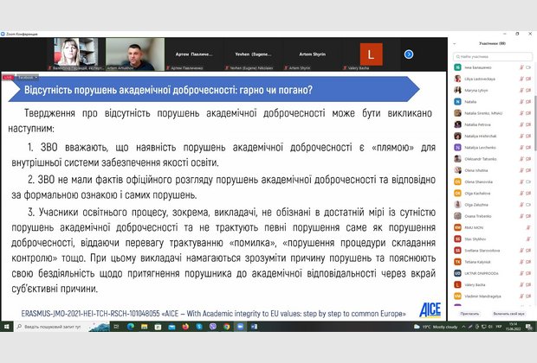Image resolution: width=537 pixels, height=363 pixels.
Task: Select Maryna Lytvyn in participants list
Action: coord(493,90)
